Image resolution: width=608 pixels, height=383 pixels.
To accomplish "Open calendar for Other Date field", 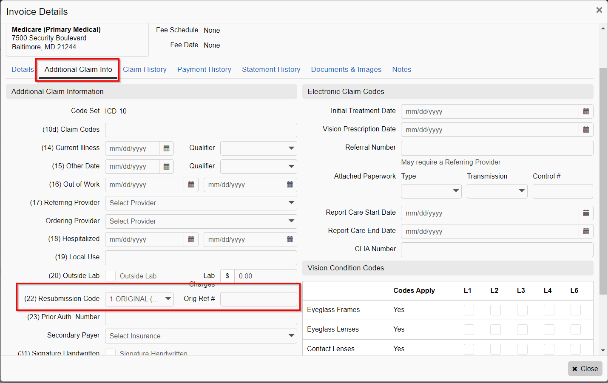I will coord(166,167).
